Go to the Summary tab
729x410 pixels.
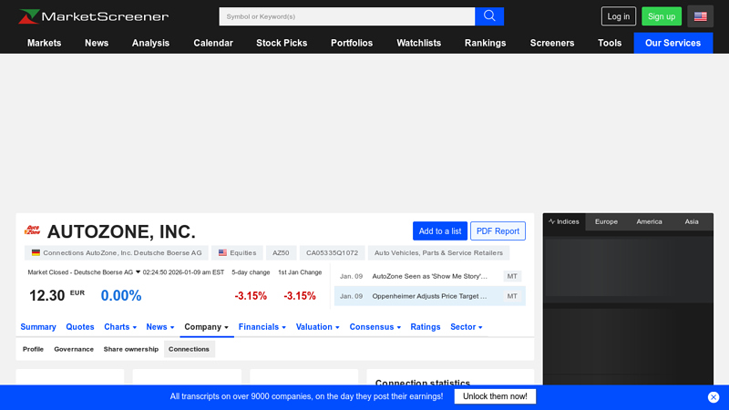pos(38,327)
